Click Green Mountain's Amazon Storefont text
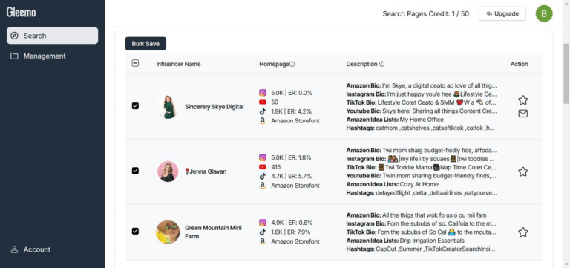The height and width of the screenshot is (268, 570). click(x=295, y=241)
